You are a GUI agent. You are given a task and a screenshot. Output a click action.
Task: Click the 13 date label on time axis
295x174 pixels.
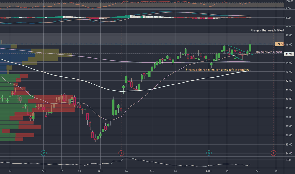point(227,171)
